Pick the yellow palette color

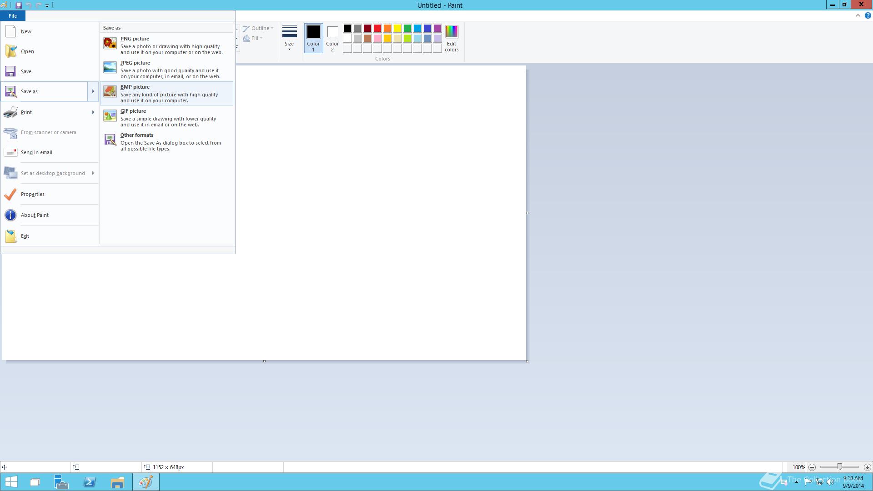[x=397, y=28]
